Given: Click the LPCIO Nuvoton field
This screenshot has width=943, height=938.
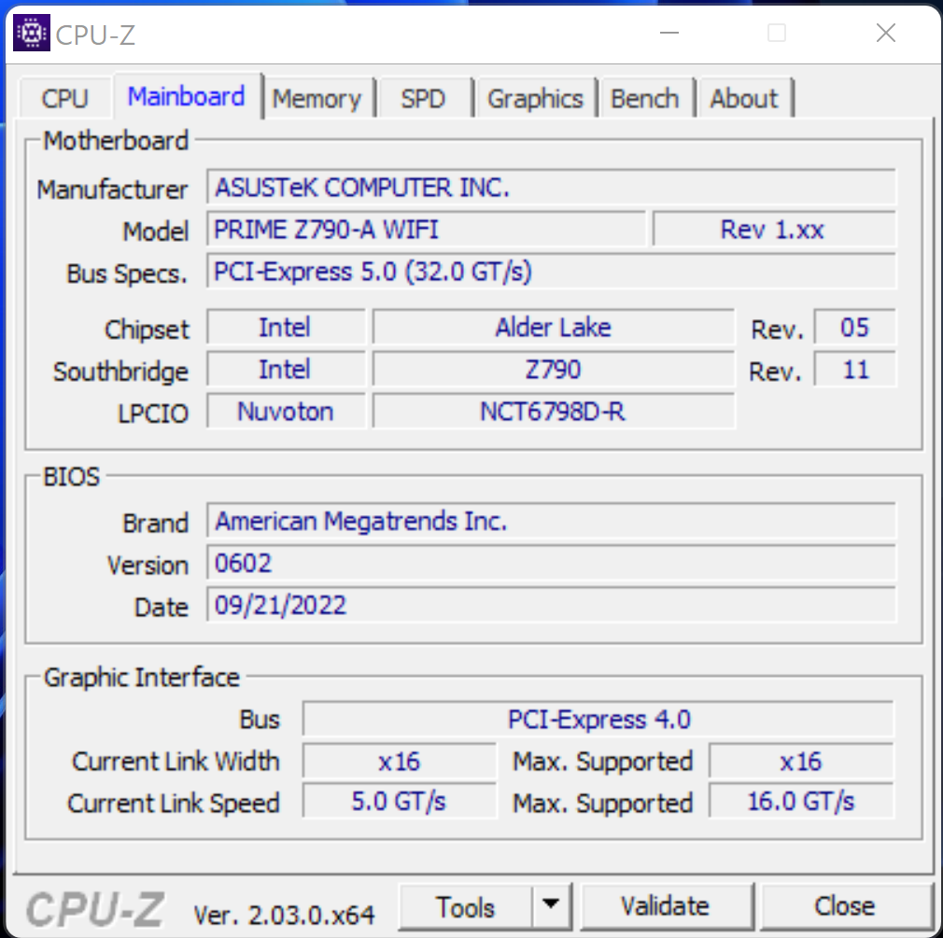Looking at the screenshot, I should coord(286,412).
